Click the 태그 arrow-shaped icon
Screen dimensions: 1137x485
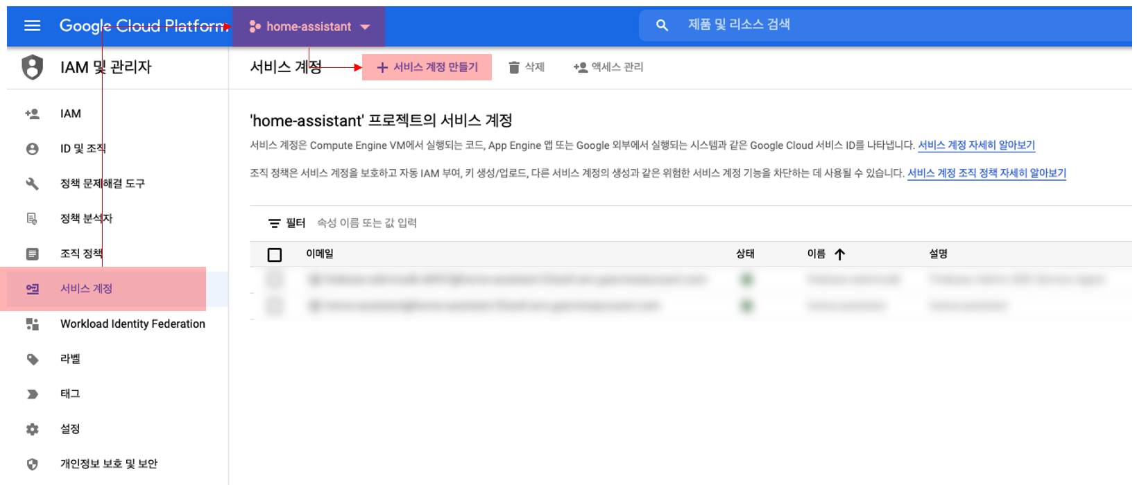click(x=32, y=394)
